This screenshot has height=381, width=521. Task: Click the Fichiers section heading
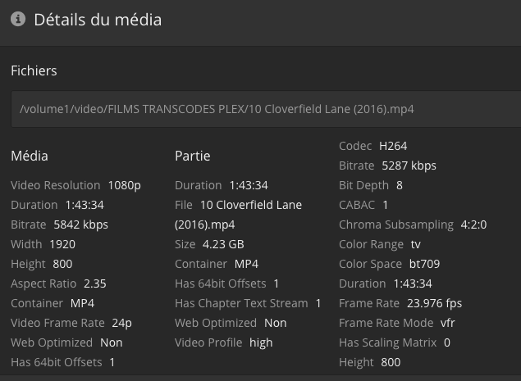[34, 70]
